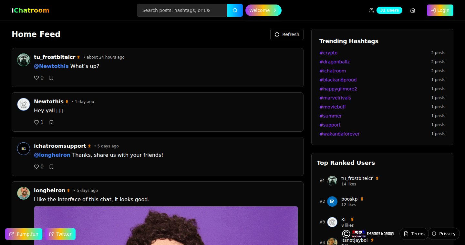Open the Privacy page
Screen dimensions: 465x245
tap(444, 234)
